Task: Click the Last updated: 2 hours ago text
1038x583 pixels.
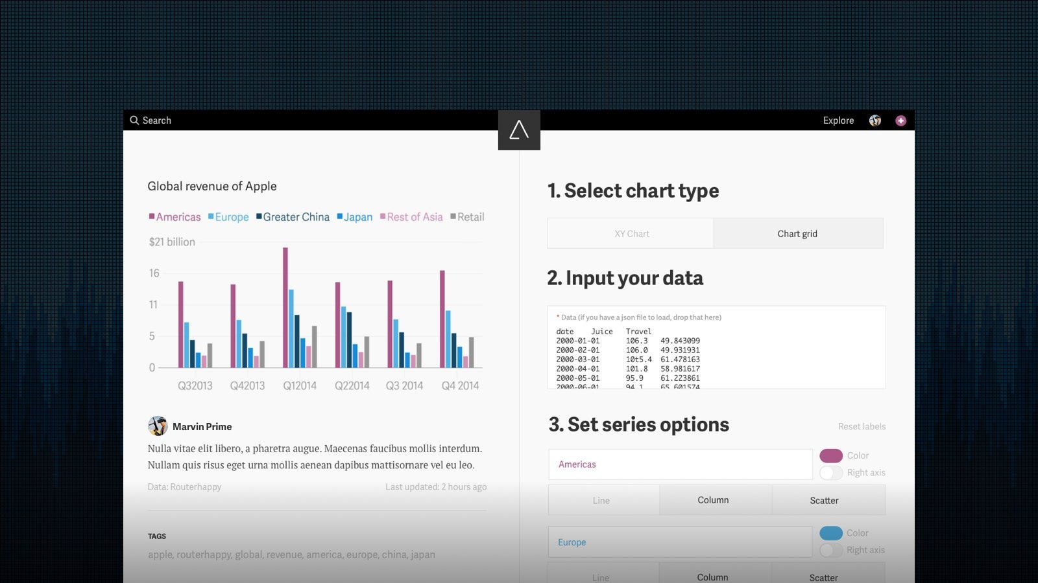Action: tap(436, 487)
